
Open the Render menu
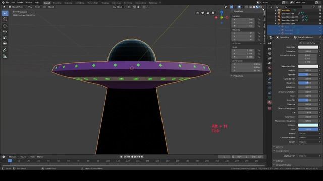click(20, 2)
